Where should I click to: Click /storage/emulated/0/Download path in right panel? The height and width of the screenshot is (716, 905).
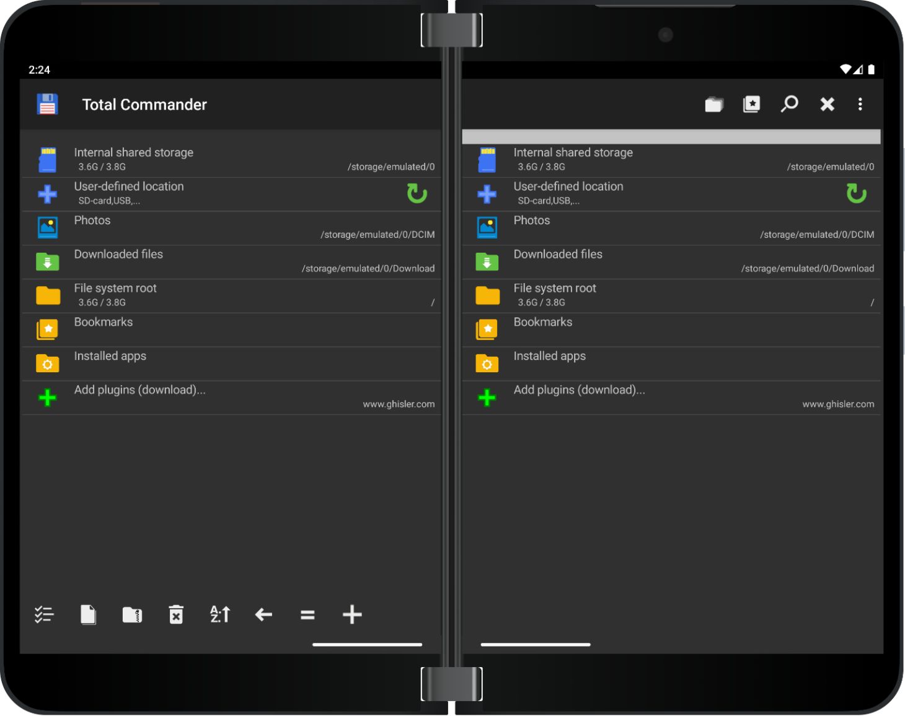point(808,269)
